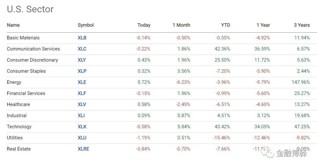Open the XLK technology symbol link

82,127
